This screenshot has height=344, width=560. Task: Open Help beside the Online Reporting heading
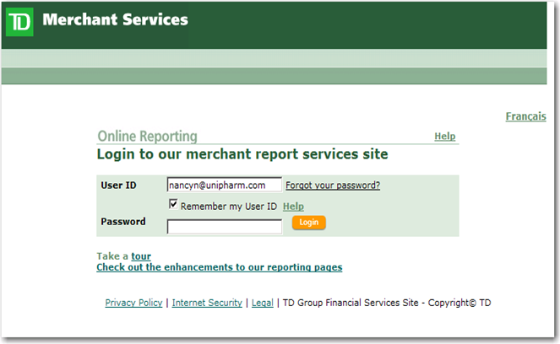[x=444, y=137]
